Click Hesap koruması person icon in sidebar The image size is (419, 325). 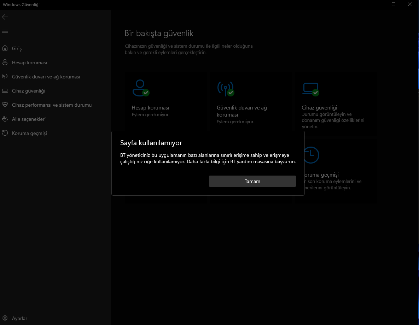(5, 62)
